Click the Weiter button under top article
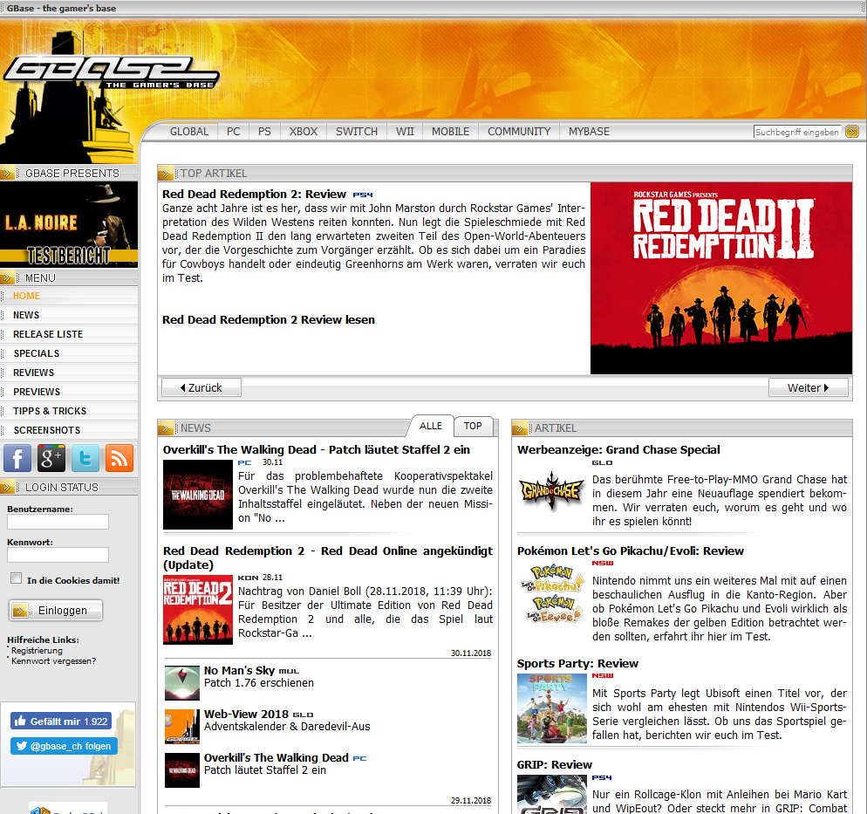 point(808,387)
